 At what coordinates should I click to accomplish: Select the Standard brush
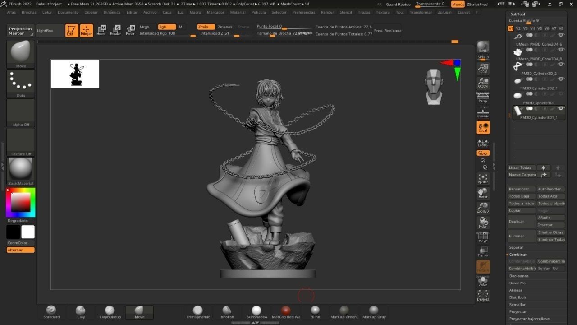pyautogui.click(x=51, y=312)
